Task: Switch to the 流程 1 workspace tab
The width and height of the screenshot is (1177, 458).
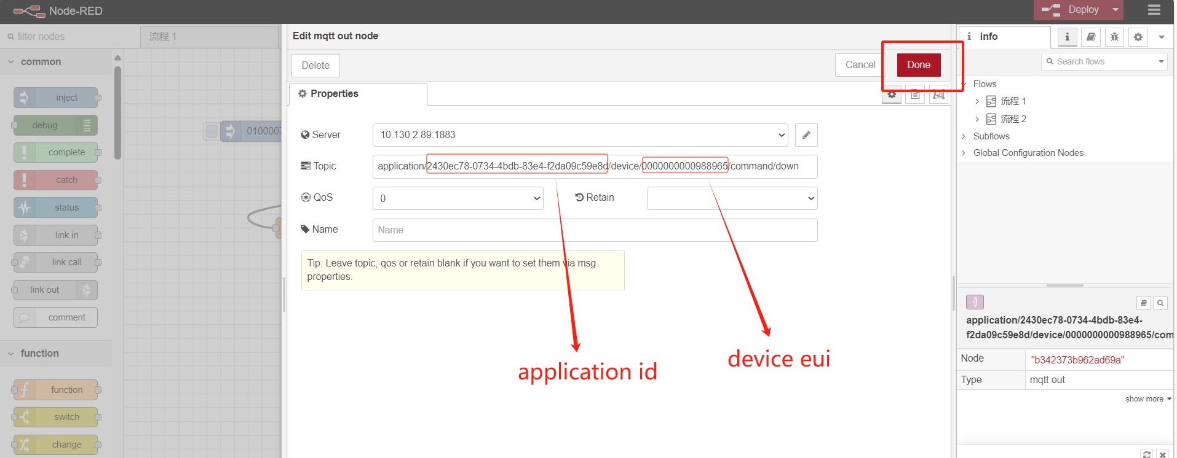Action: (x=209, y=37)
